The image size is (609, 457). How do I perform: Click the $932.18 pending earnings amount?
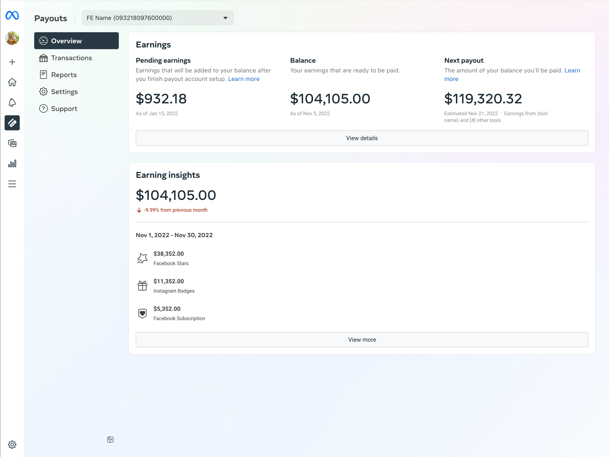click(x=161, y=99)
